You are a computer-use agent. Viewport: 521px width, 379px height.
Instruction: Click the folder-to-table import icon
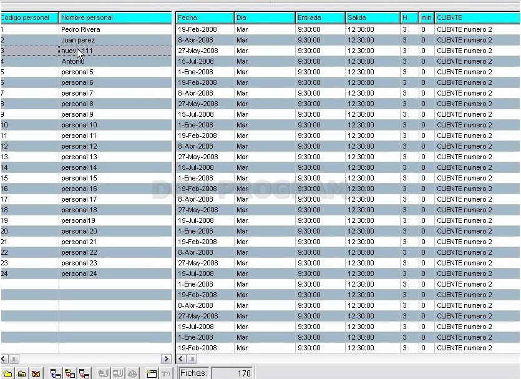[70, 373]
